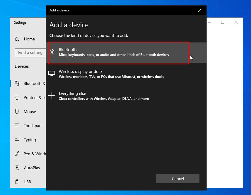Open Bluetooth & other devices page
251x195 pixels.
coord(28,83)
